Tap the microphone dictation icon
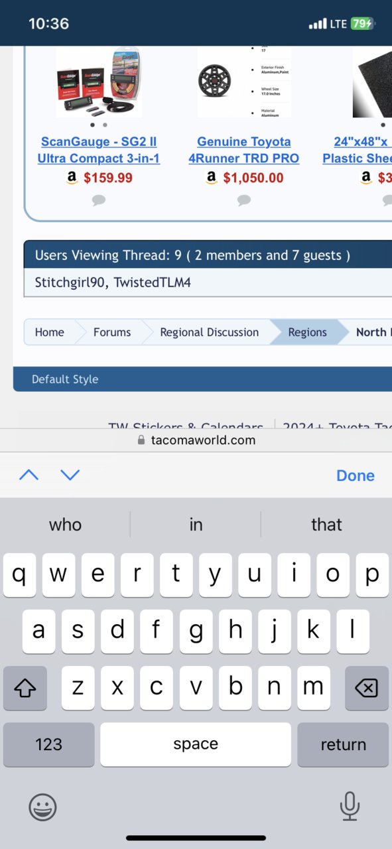392x849 pixels. pos(349,807)
